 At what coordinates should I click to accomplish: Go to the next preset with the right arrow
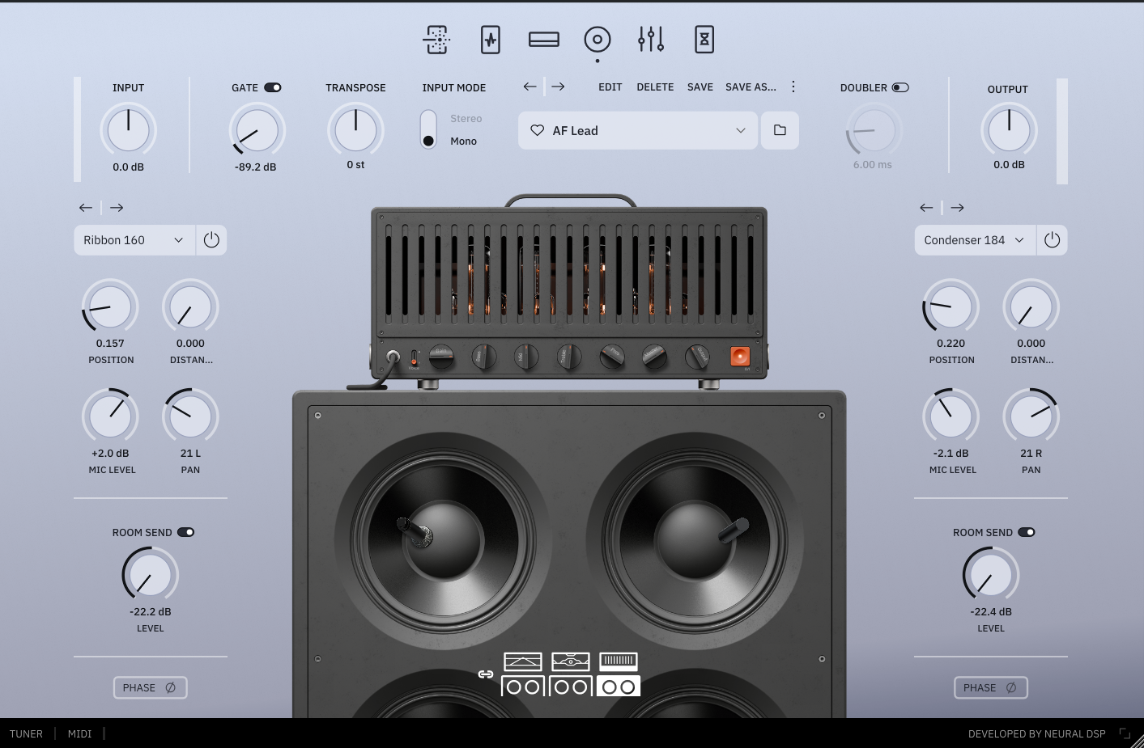(x=558, y=87)
